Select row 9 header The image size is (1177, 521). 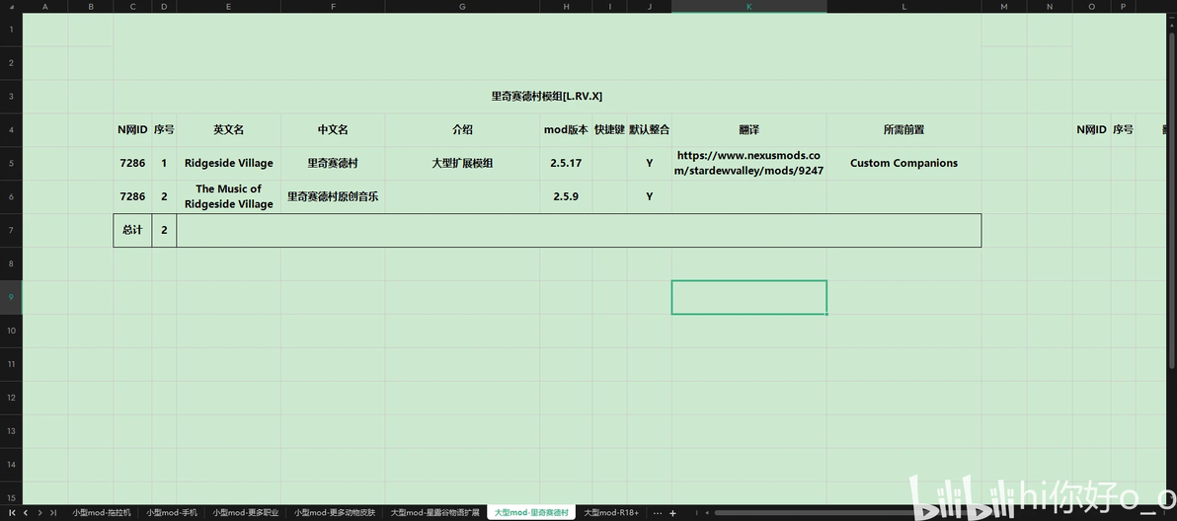[11, 297]
